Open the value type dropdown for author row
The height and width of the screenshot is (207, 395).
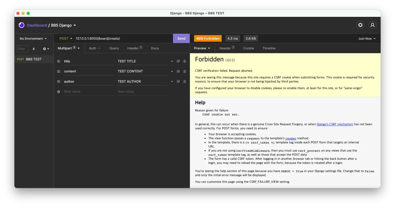172,81
